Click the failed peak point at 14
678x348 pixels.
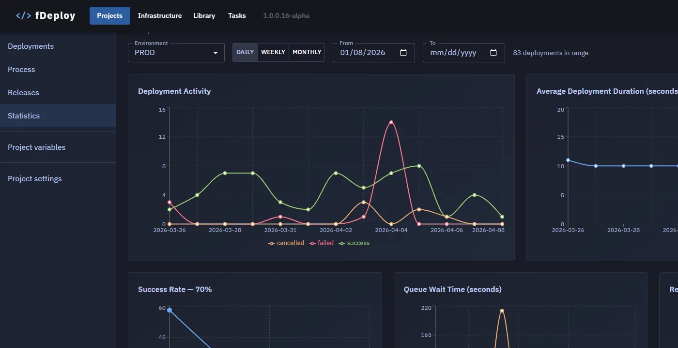point(391,122)
